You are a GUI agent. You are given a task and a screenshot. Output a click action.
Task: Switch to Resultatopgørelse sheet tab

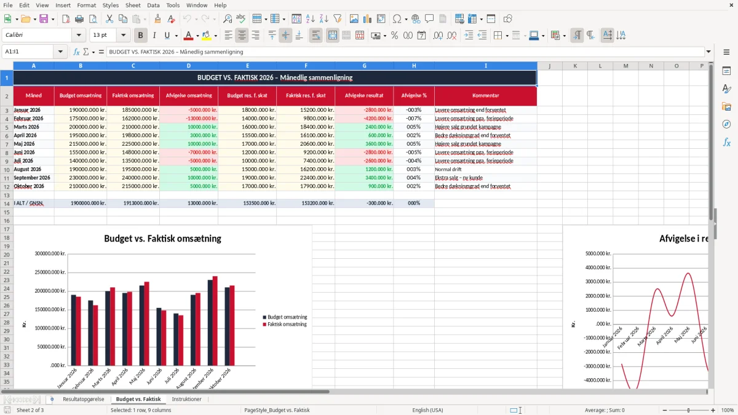84,399
